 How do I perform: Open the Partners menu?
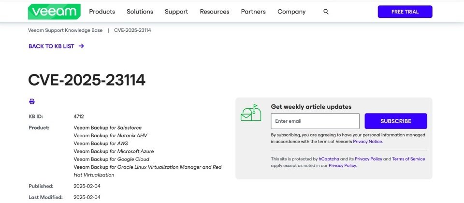point(253,12)
